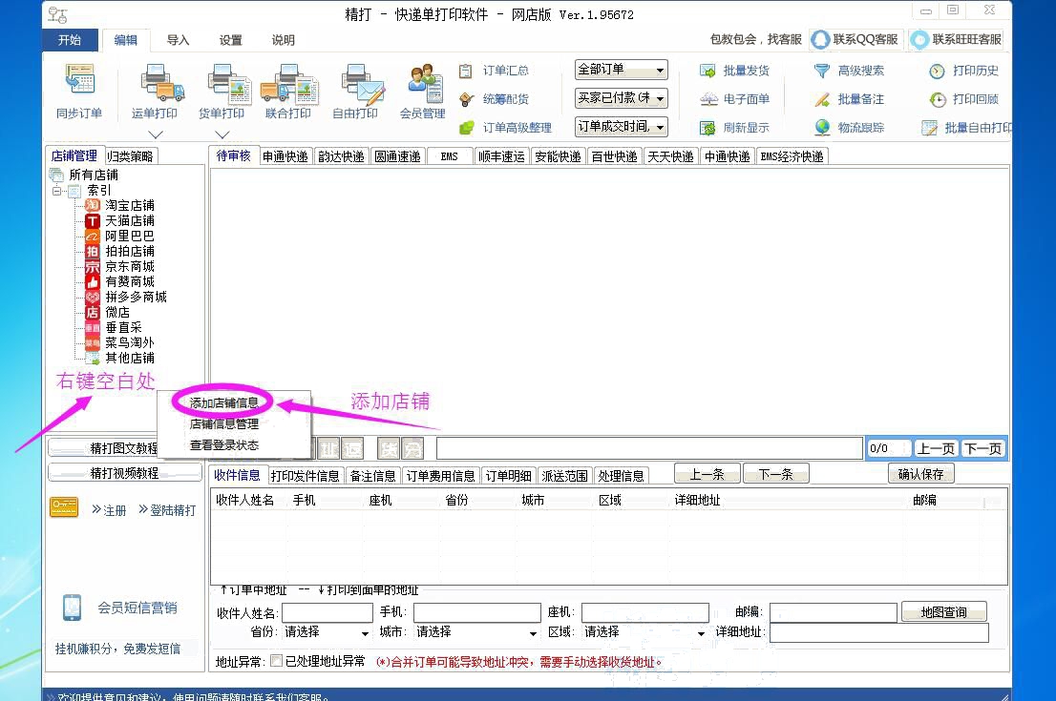Screen dimensions: 1056x701
Task: Switch to the 顺丰速运 tab
Action: click(x=501, y=156)
